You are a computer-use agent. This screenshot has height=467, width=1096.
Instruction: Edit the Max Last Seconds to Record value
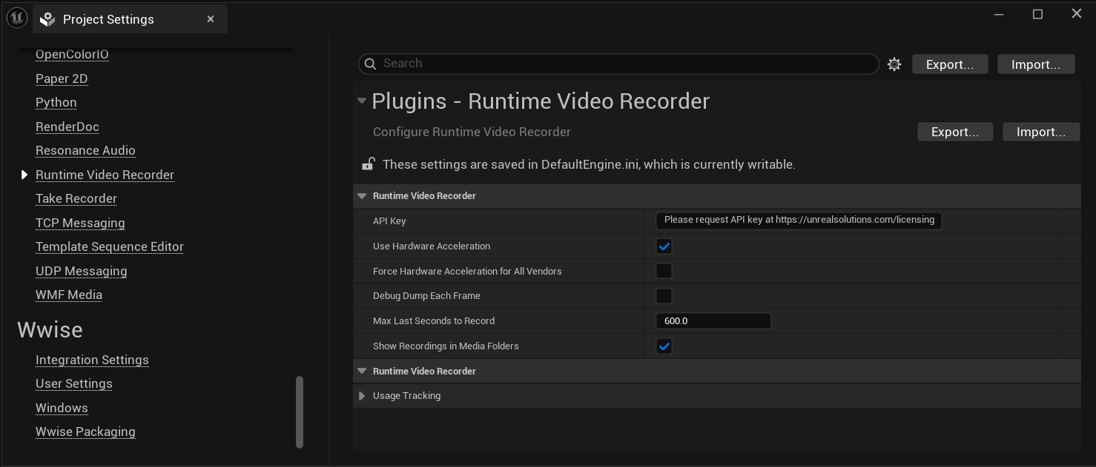713,321
